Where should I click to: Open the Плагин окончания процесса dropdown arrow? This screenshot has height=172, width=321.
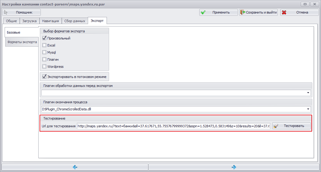[x=308, y=109]
